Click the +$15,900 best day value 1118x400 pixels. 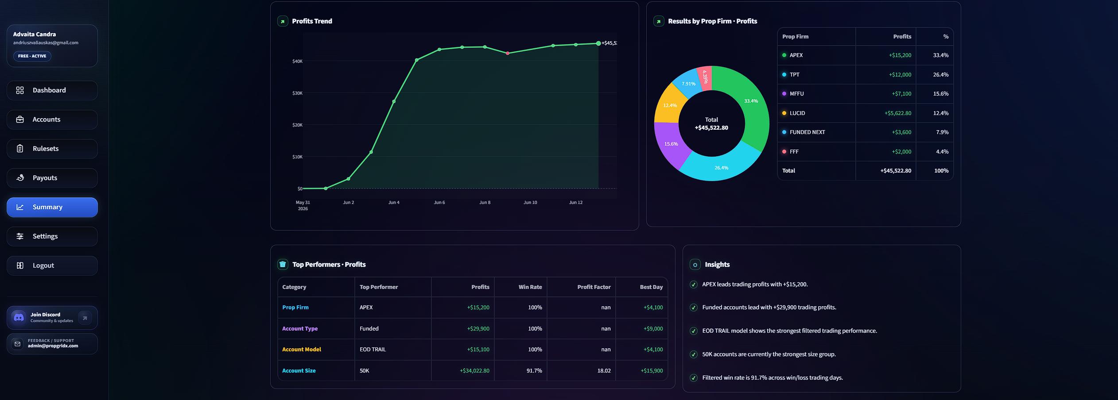point(652,371)
